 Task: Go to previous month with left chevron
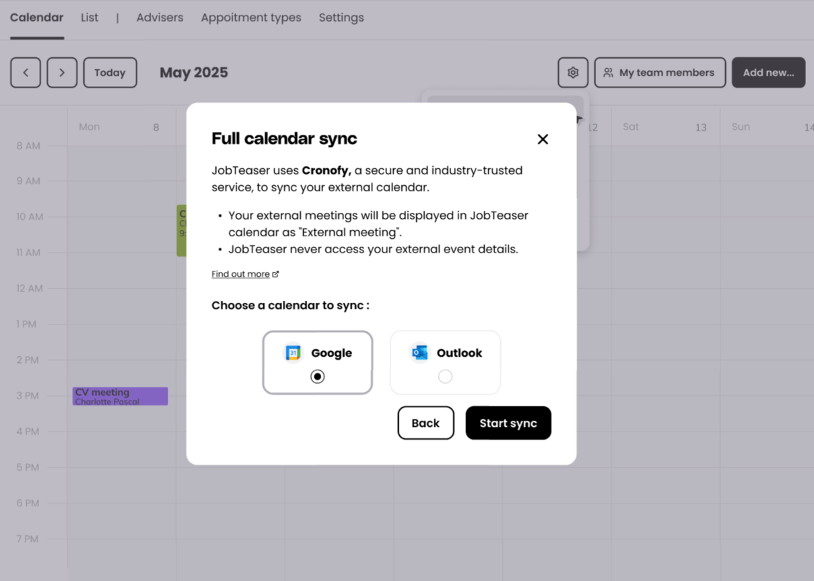(26, 73)
